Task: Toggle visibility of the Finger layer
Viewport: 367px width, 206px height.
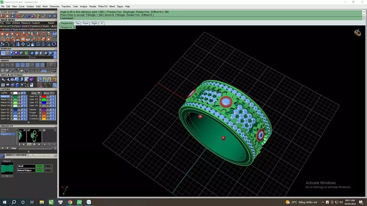Action: [x=52, y=112]
